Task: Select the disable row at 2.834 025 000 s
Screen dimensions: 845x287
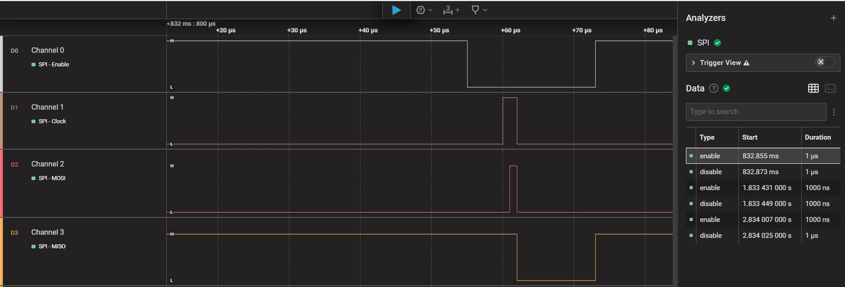Action: click(763, 236)
